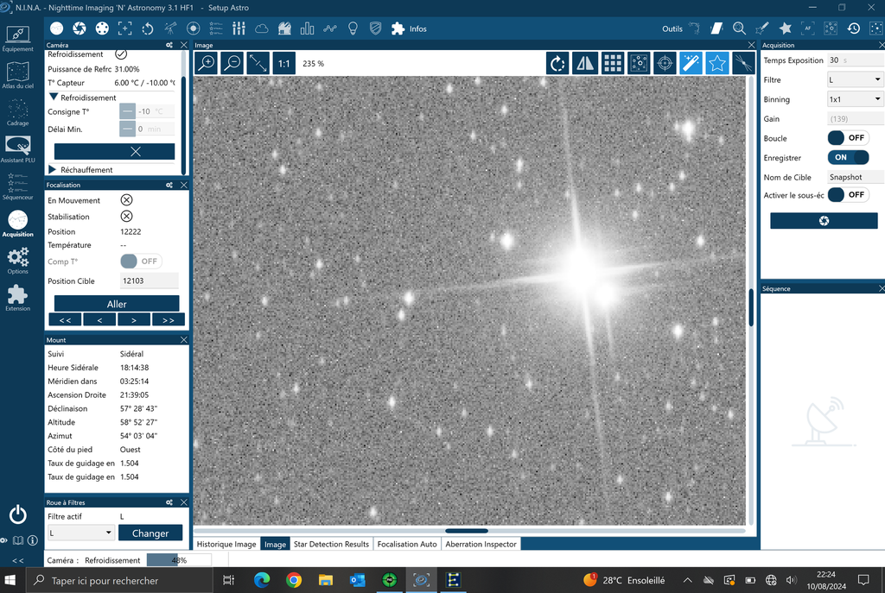885x593 pixels.
Task: Toggle the Activer le sous-éc switch
Action: coord(849,195)
